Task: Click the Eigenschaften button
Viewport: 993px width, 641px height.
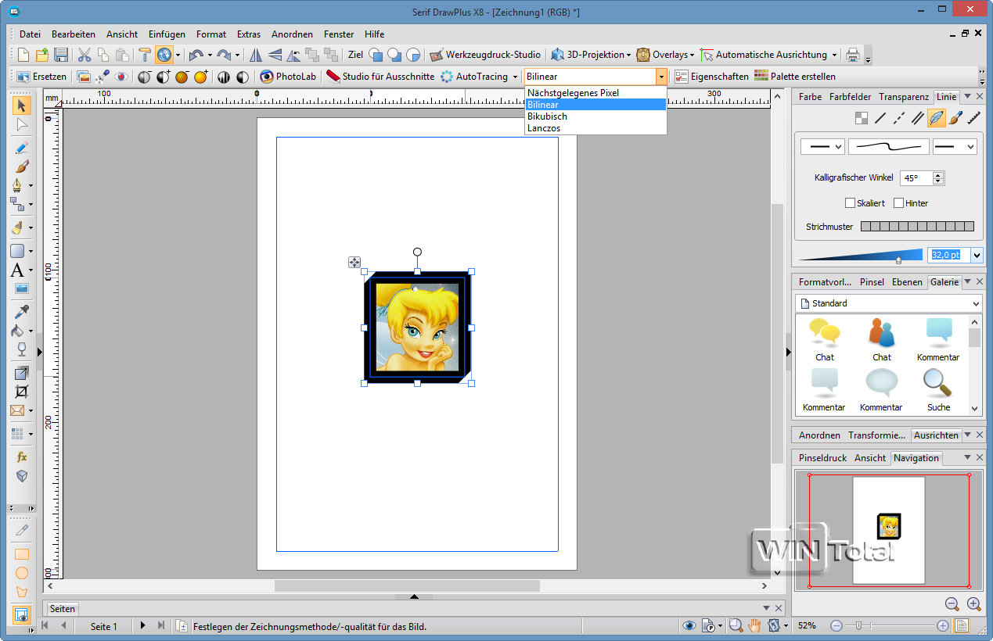Action: [711, 77]
